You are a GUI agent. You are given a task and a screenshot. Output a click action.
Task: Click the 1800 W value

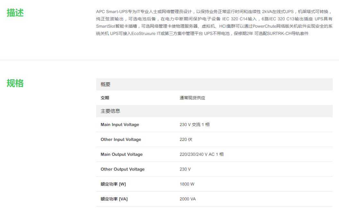coord(187,184)
